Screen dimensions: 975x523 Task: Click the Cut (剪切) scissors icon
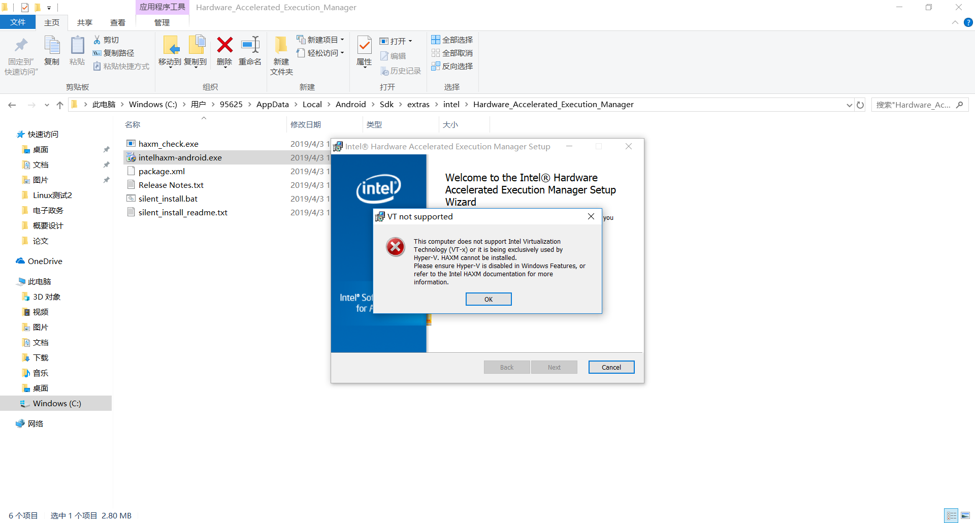tap(97, 40)
